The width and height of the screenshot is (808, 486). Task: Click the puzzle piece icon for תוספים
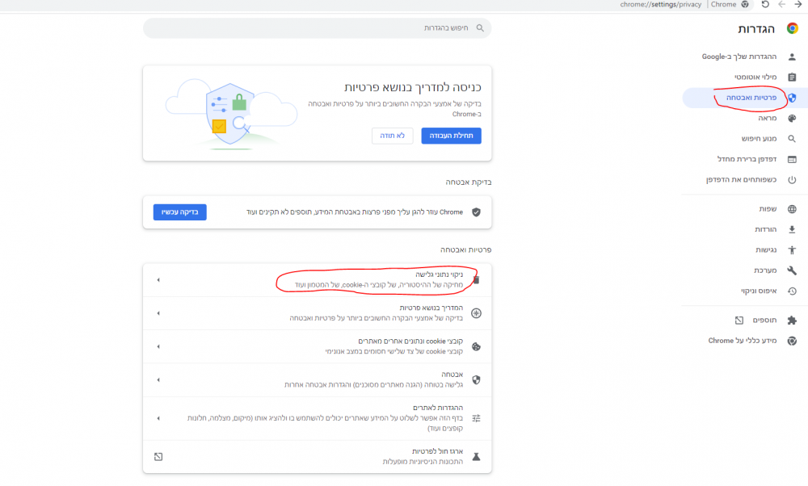point(792,321)
